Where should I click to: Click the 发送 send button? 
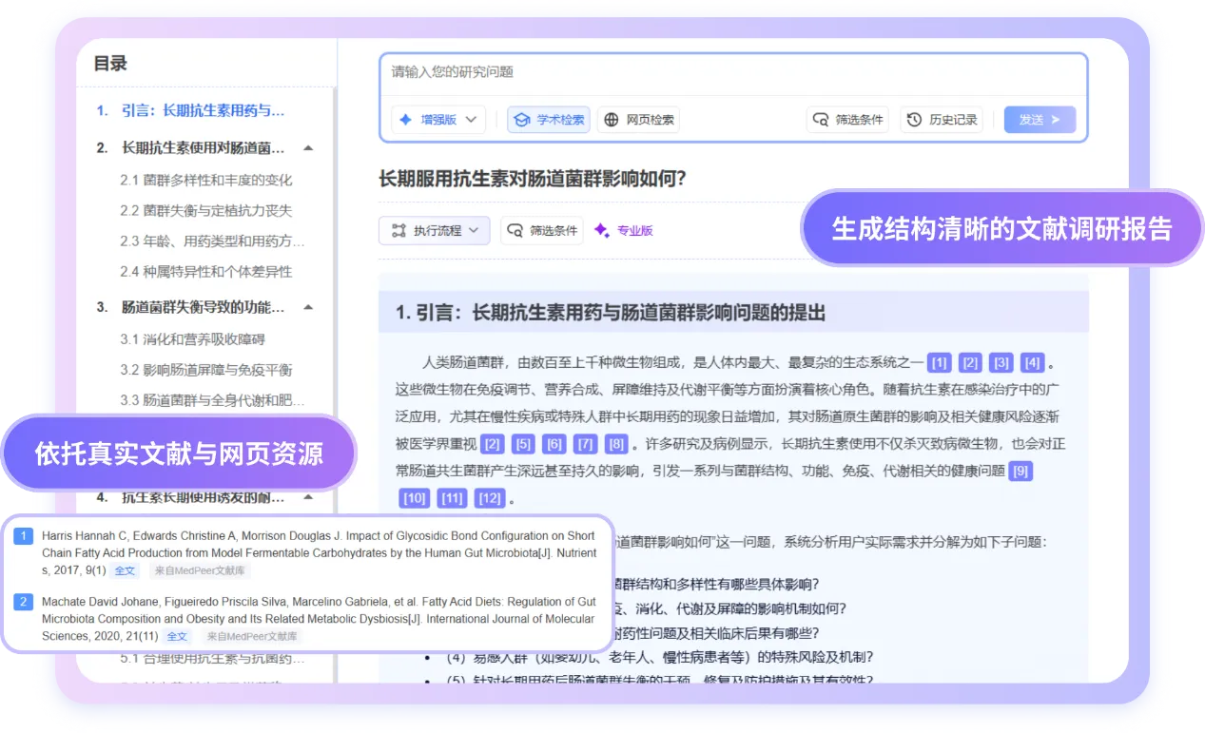pos(1040,120)
